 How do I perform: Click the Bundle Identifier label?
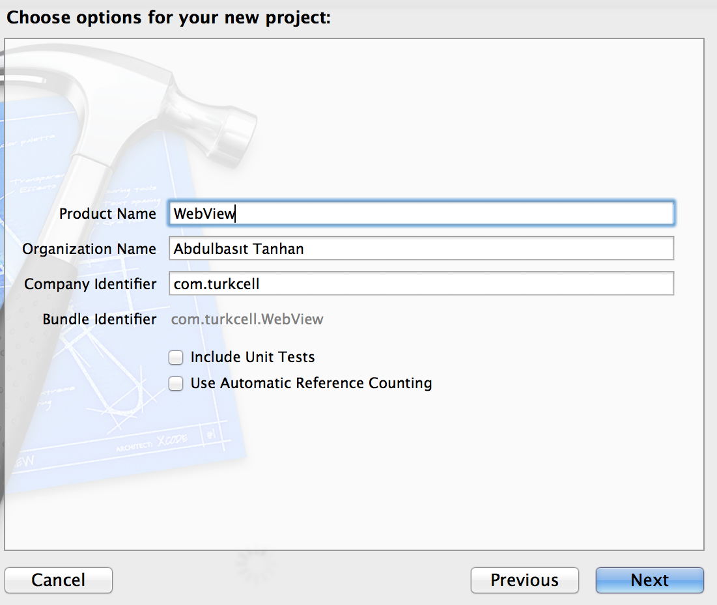click(99, 319)
